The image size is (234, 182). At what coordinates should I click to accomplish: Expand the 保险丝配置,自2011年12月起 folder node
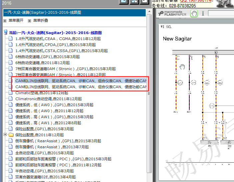tap(5, 135)
